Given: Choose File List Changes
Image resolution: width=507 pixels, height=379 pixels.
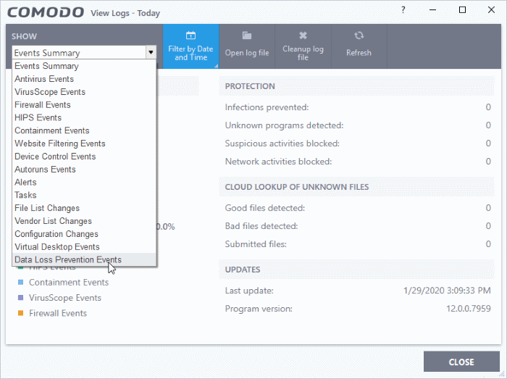Looking at the screenshot, I should click(x=84, y=208).
